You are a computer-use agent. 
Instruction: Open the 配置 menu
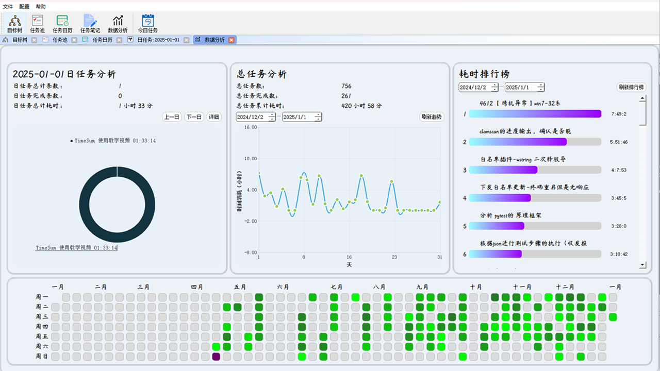[x=24, y=7]
